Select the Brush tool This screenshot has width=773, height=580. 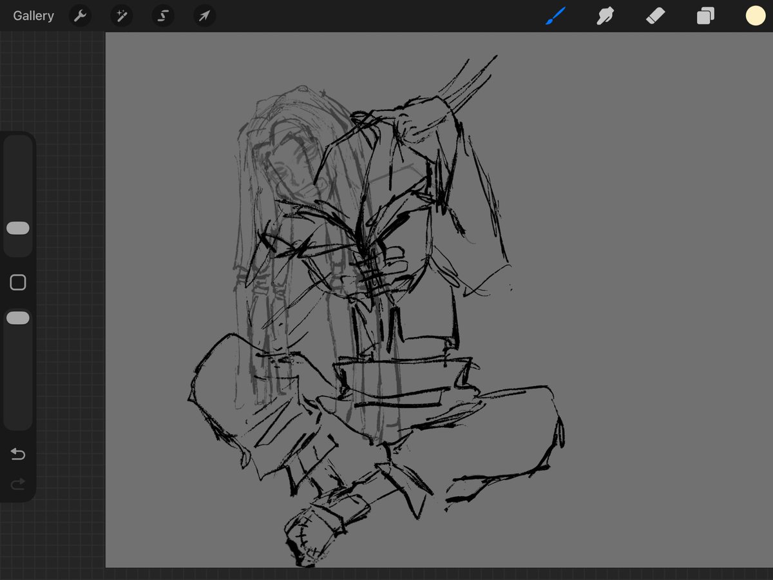click(x=555, y=16)
